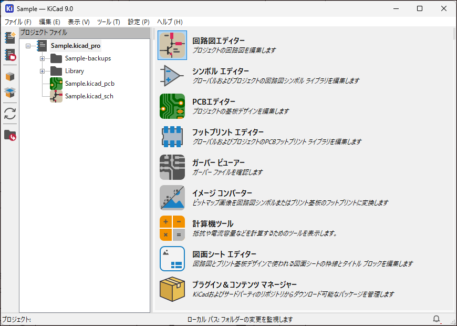This screenshot has height=326, width=457.
Task: Expand the Library folder
Action: (x=42, y=71)
